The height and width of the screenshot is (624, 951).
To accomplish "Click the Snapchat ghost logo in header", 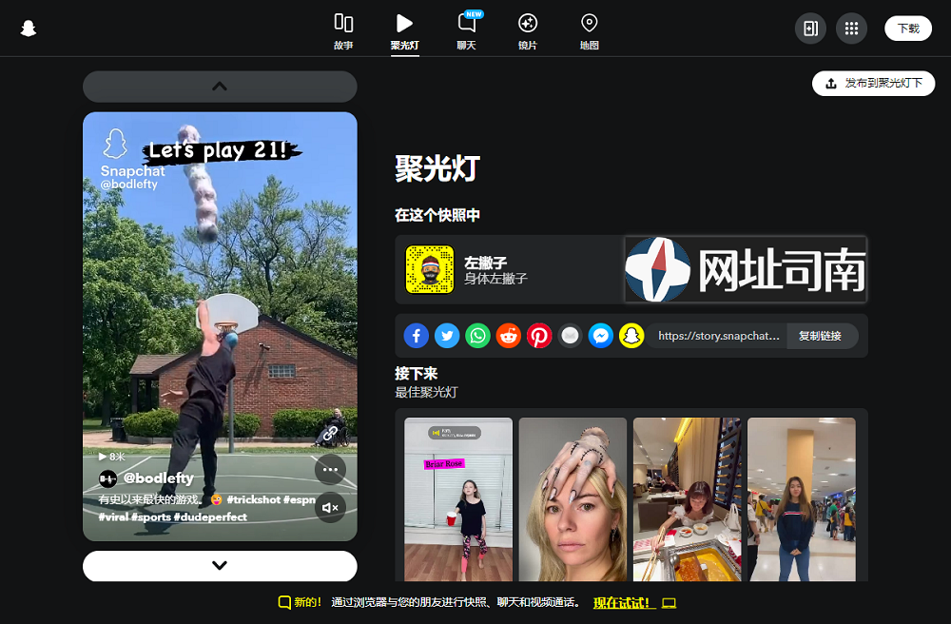I will (x=29, y=29).
